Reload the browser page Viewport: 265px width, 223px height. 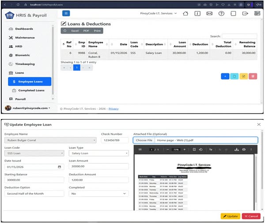point(18,5)
